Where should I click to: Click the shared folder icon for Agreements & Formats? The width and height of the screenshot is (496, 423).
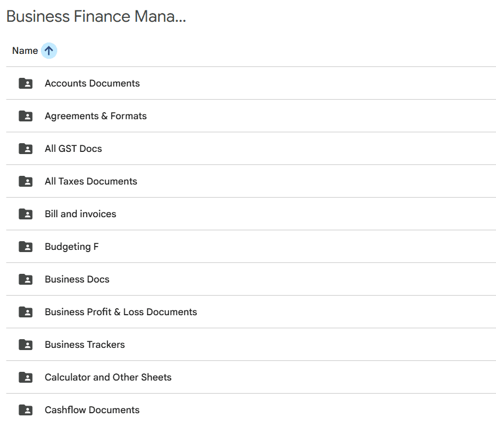tap(26, 116)
